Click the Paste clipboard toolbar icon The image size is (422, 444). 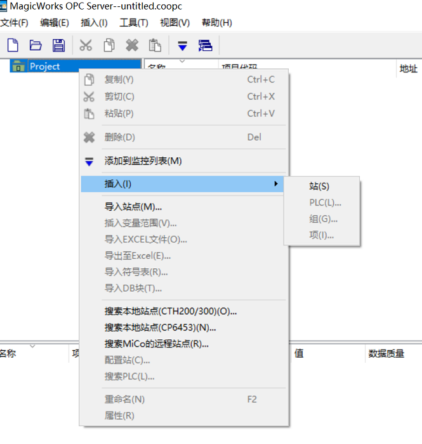tap(155, 45)
